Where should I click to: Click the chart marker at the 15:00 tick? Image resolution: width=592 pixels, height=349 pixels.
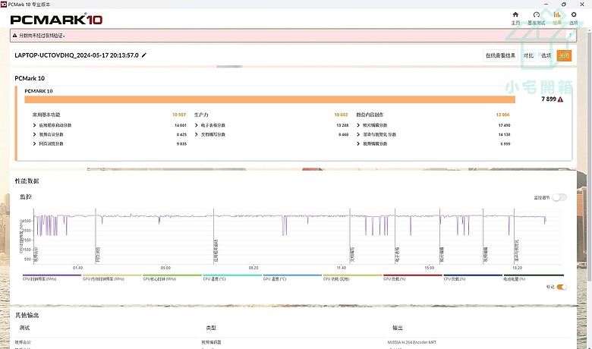pyautogui.click(x=429, y=268)
